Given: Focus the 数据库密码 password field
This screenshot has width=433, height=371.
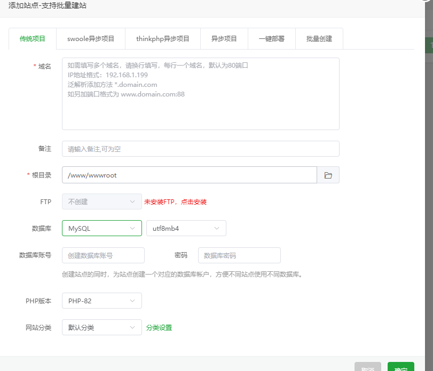Looking at the screenshot, I should point(239,255).
